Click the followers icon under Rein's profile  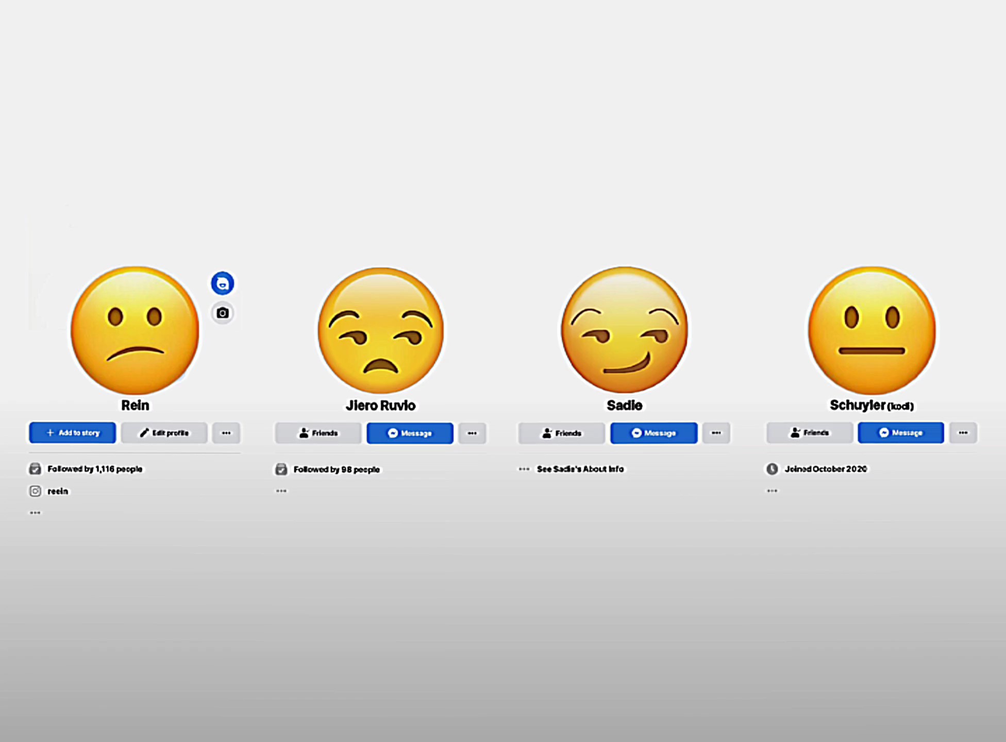(x=35, y=469)
